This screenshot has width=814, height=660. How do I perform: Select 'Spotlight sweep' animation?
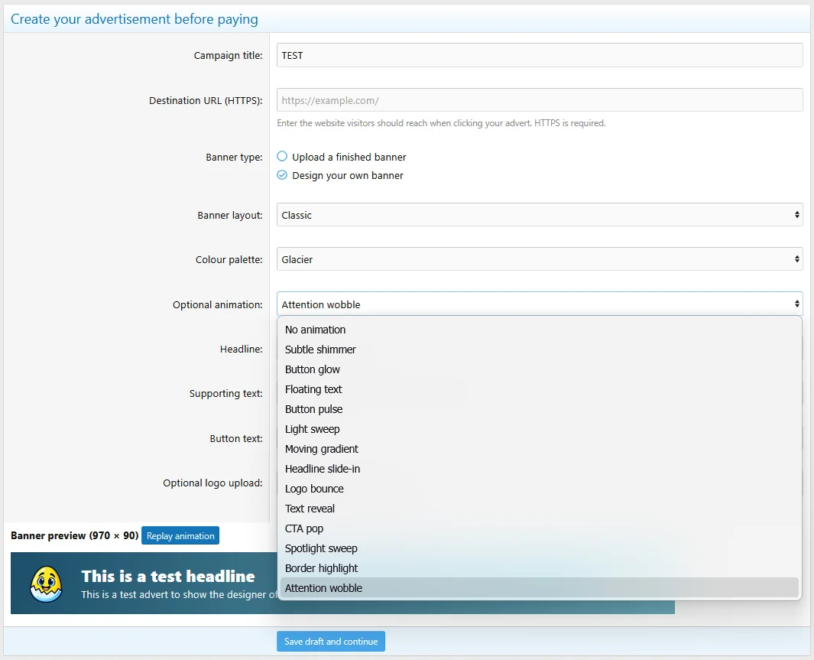[540, 548]
